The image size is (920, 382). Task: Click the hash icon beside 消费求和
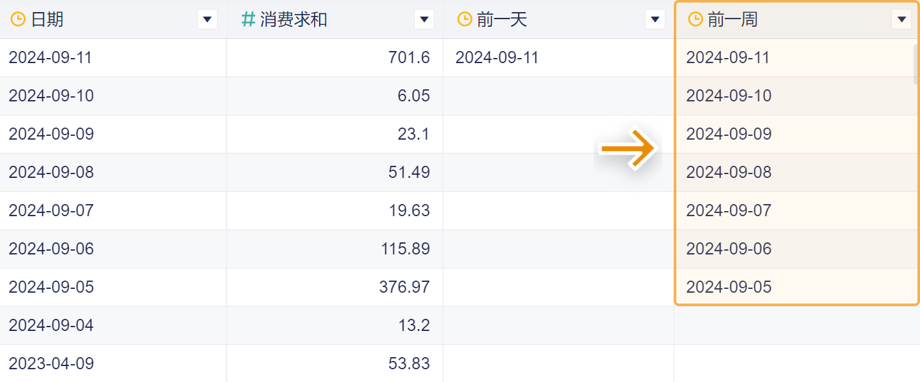[x=248, y=20]
